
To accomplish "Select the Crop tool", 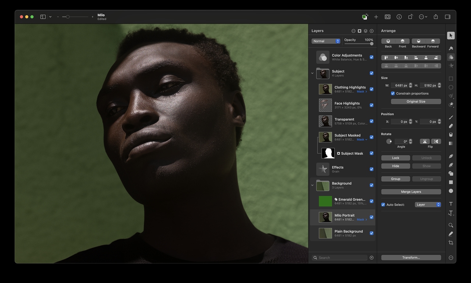I will point(451,243).
